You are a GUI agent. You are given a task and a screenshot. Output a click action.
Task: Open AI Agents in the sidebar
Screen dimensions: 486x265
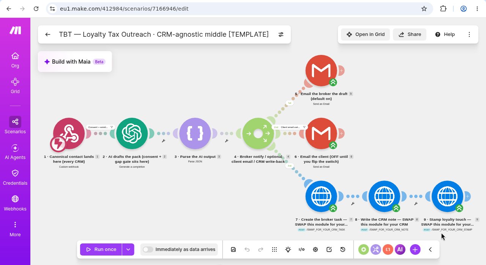[x=15, y=152]
